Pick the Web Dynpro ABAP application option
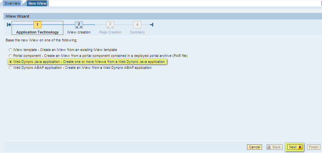 11,68
